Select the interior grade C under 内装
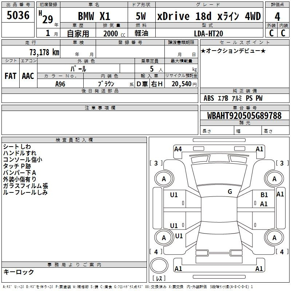The height and width of the screenshot is (291, 291). pyautogui.click(x=283, y=33)
